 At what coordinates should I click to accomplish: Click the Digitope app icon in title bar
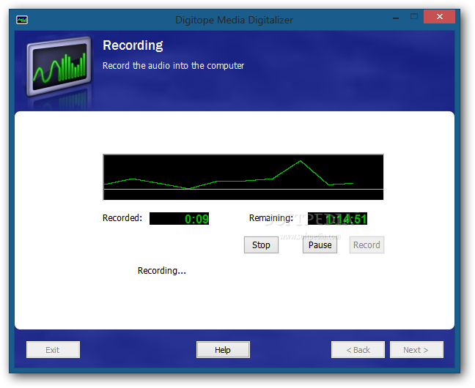point(22,20)
